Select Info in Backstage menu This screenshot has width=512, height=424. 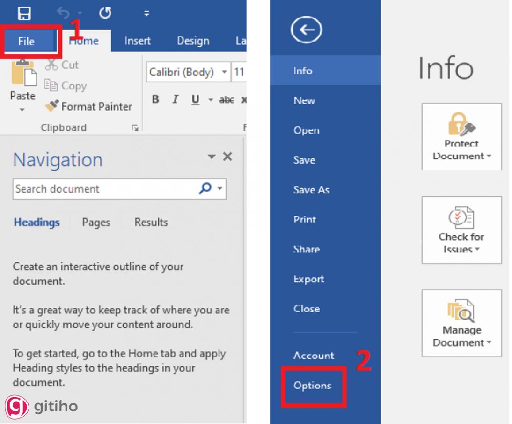[325, 71]
